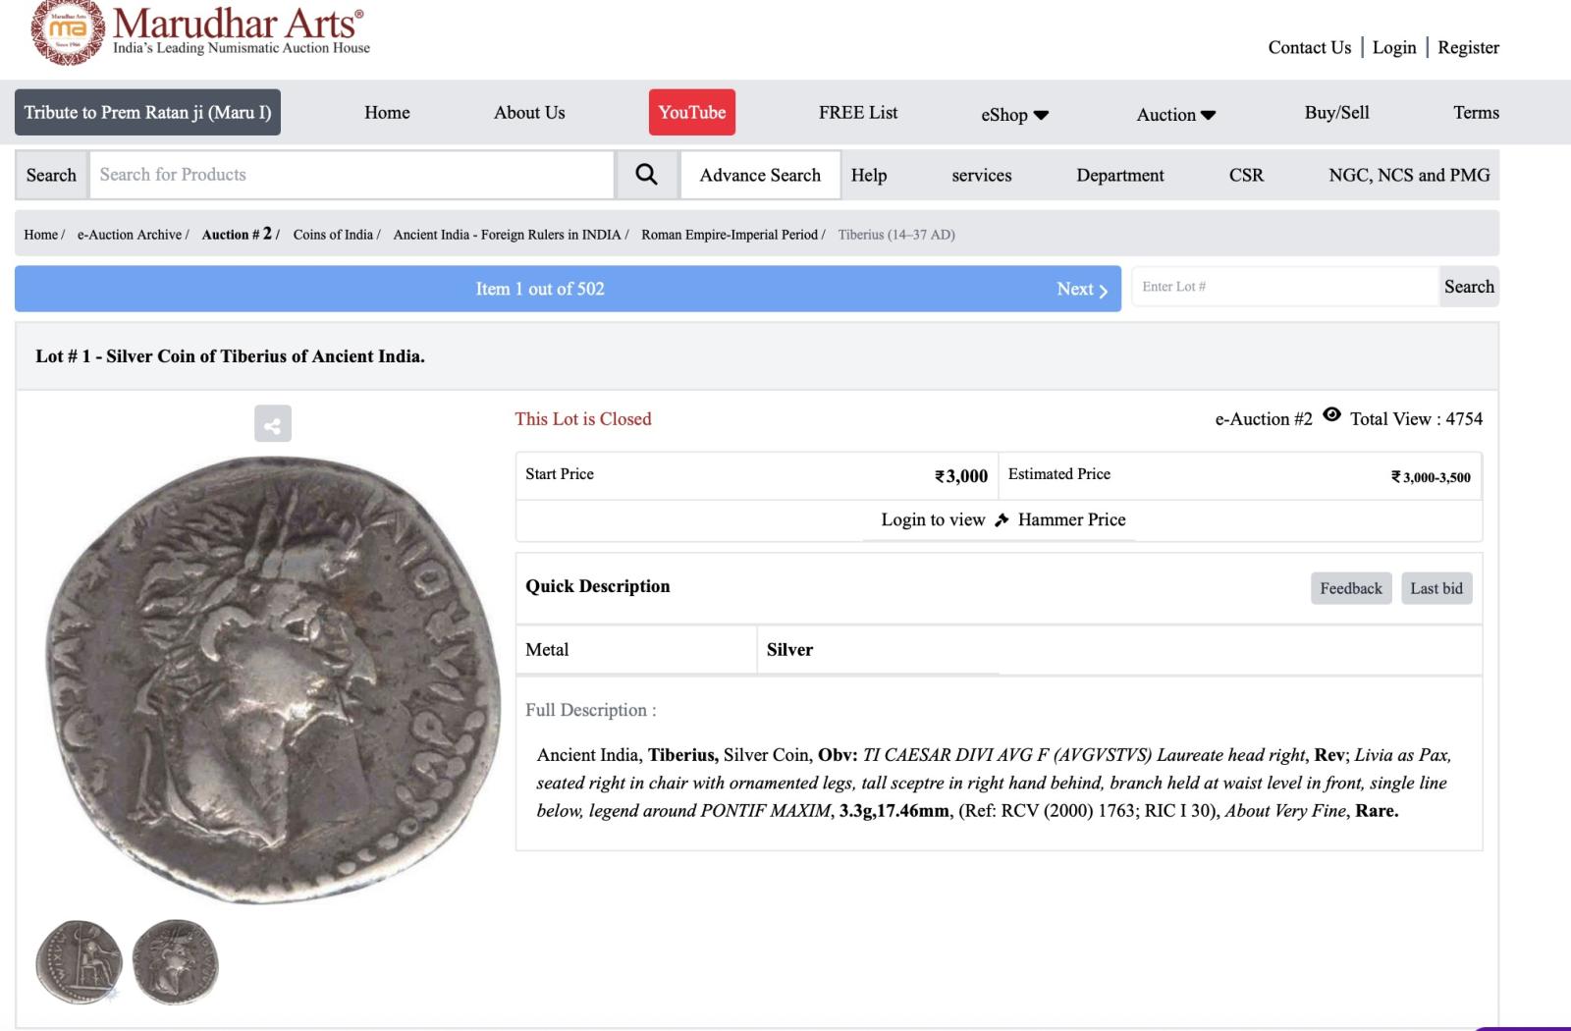Expand the eShop dropdown menu
Viewport: 1571px width, 1031px height.
tap(1014, 114)
